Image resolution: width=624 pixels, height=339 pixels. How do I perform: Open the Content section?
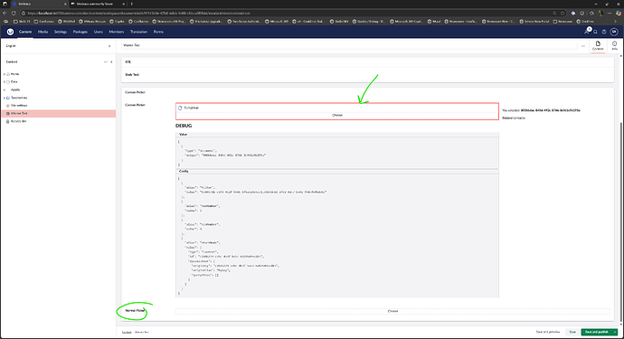click(25, 32)
